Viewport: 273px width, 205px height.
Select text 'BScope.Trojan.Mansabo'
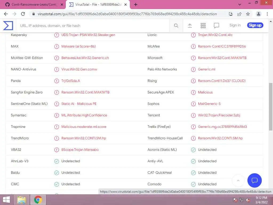[80, 150]
